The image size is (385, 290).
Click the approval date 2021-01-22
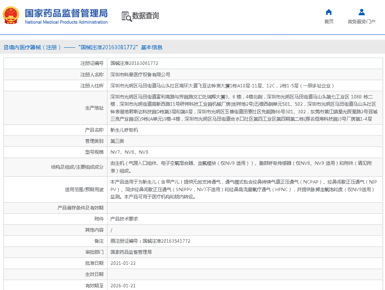[123, 263]
